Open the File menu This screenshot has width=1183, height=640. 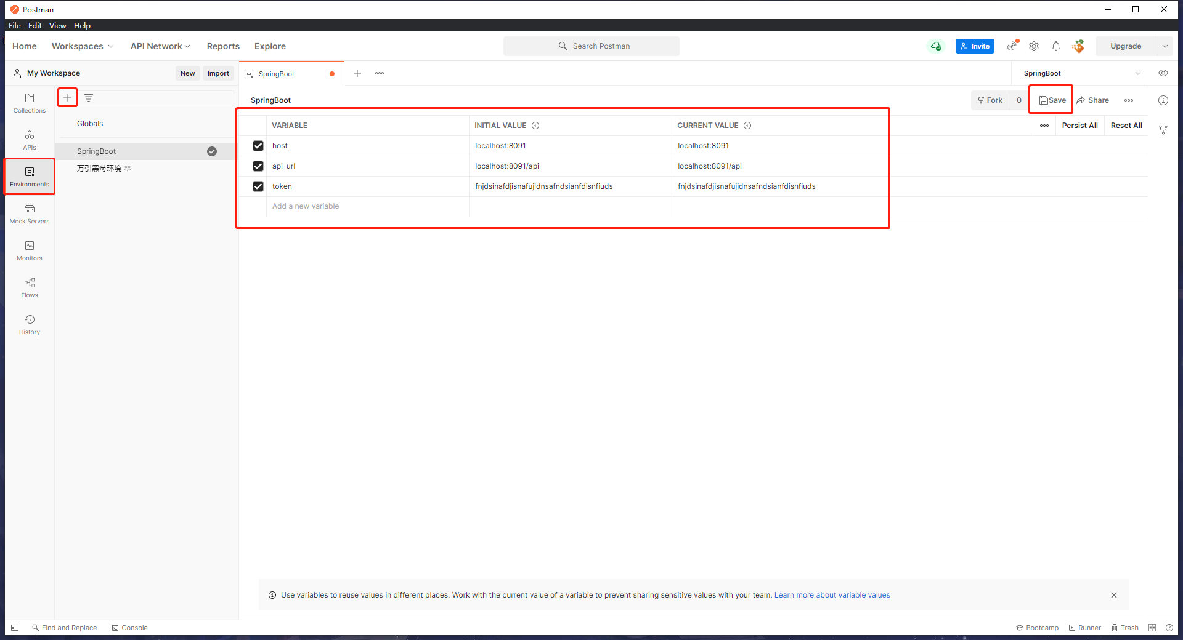point(15,25)
